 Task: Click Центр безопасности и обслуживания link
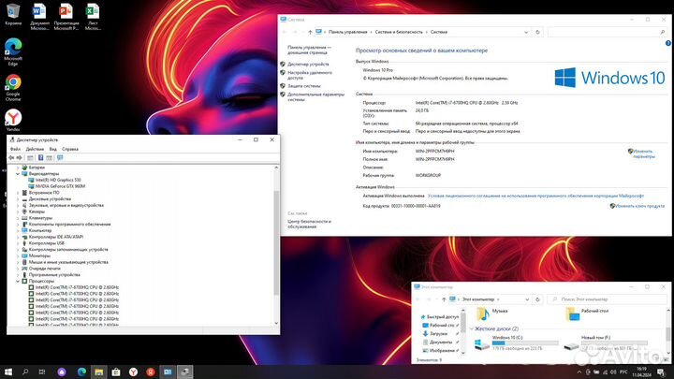coord(309,224)
